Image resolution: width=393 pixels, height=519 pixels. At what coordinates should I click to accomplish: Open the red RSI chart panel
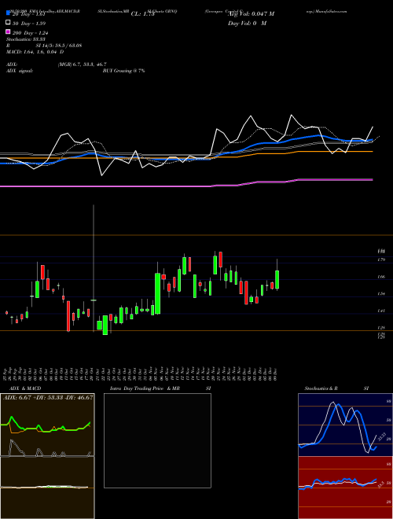tap(345, 488)
